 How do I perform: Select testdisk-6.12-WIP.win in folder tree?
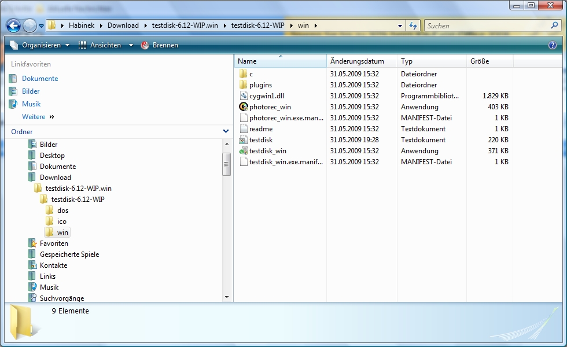point(79,189)
